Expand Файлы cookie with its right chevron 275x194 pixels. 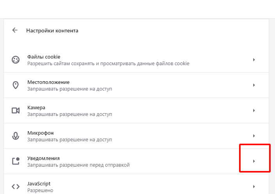click(x=254, y=60)
